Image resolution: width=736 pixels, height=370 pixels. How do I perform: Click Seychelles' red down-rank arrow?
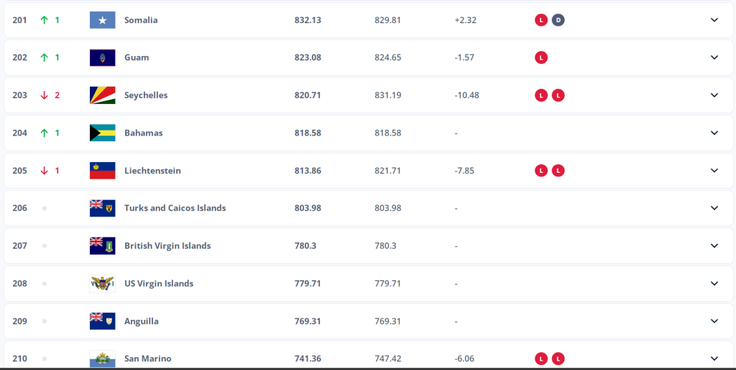tap(45, 95)
